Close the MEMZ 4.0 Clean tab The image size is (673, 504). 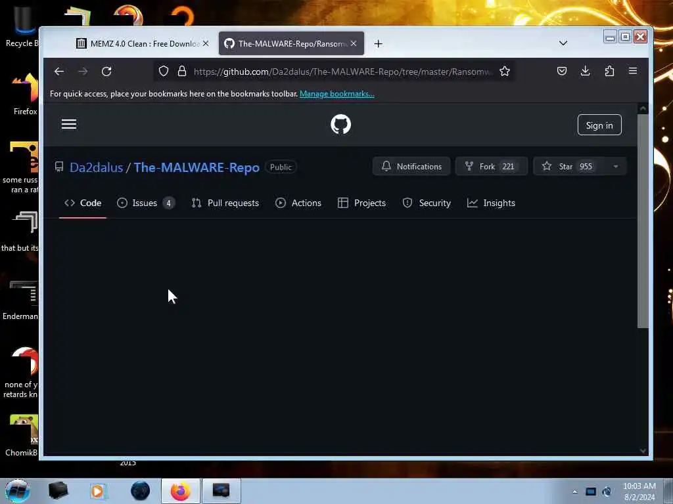click(206, 43)
